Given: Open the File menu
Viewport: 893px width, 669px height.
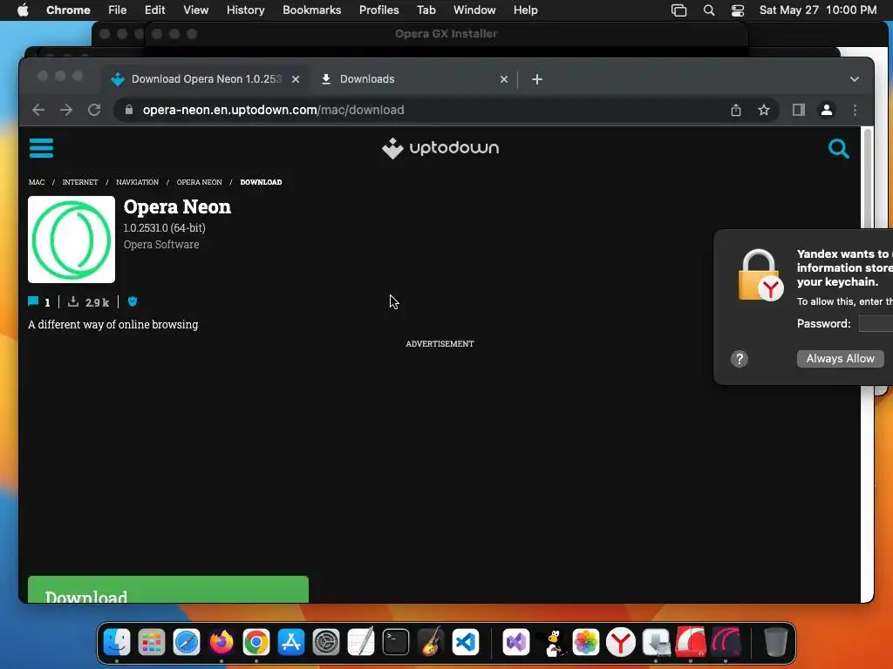Looking at the screenshot, I should tap(118, 10).
